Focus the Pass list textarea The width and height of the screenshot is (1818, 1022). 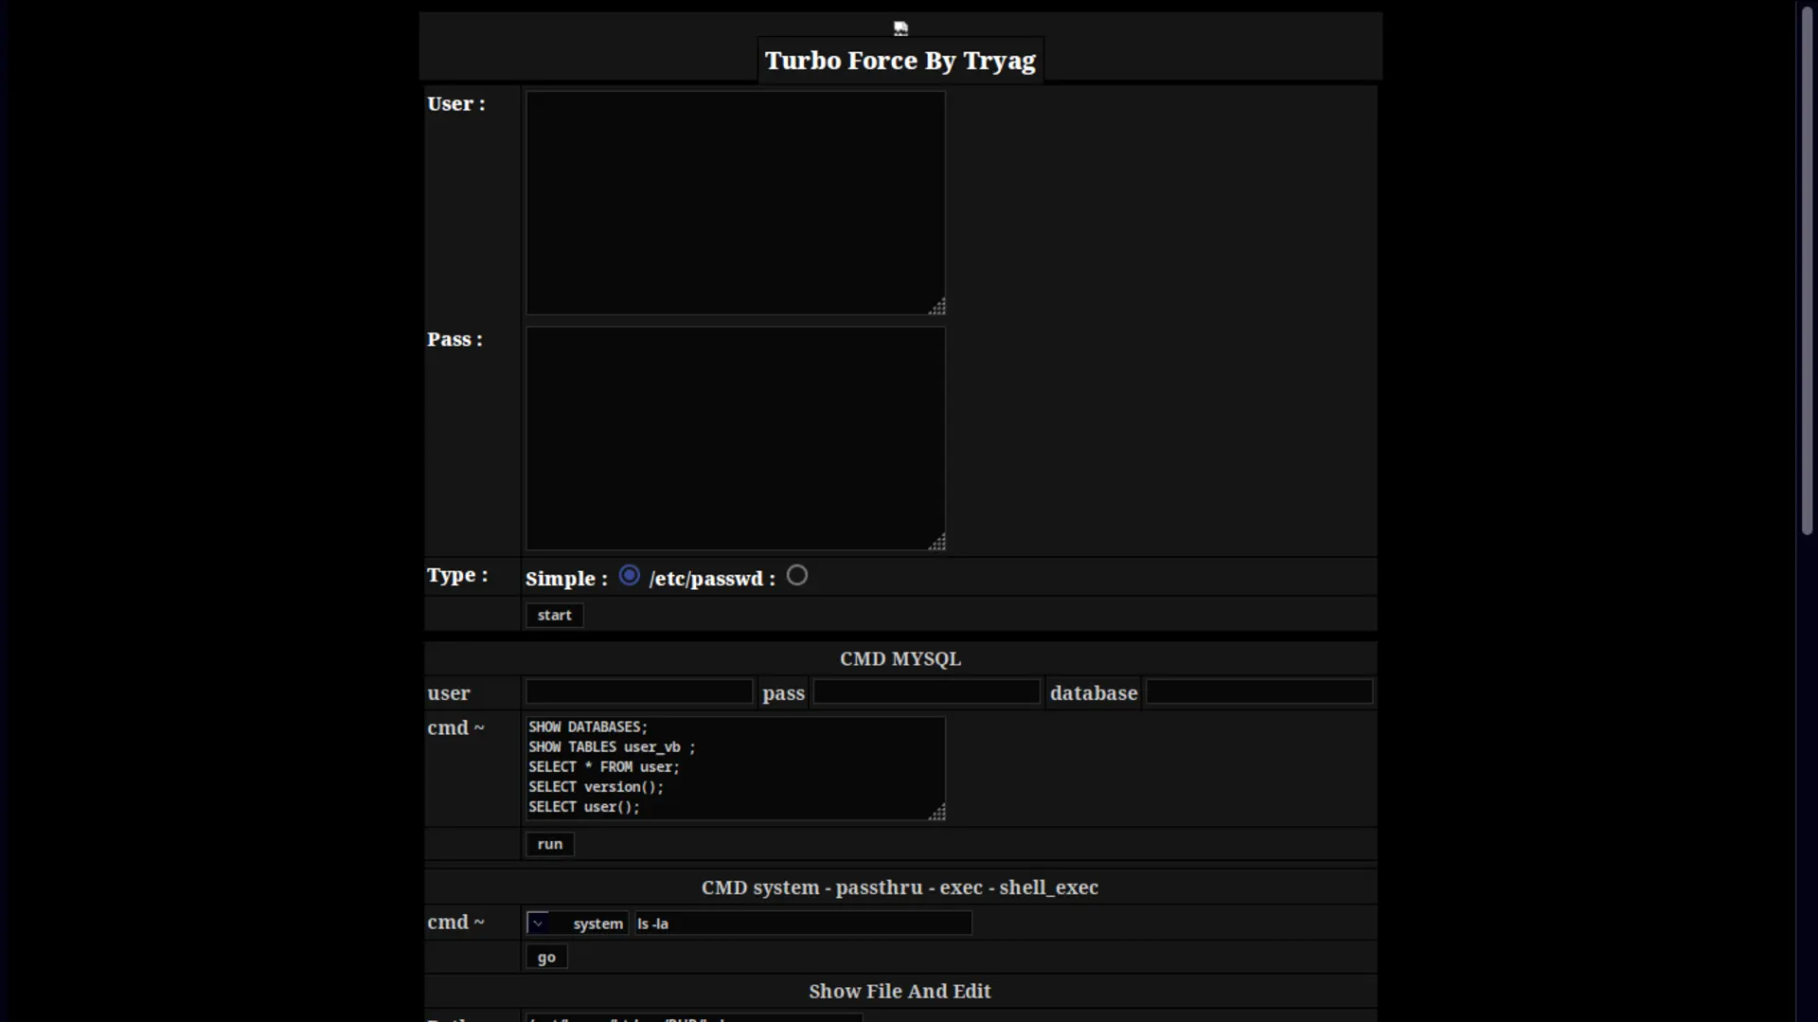(x=736, y=439)
